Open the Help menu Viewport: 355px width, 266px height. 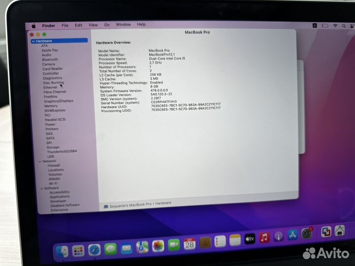coord(142,25)
